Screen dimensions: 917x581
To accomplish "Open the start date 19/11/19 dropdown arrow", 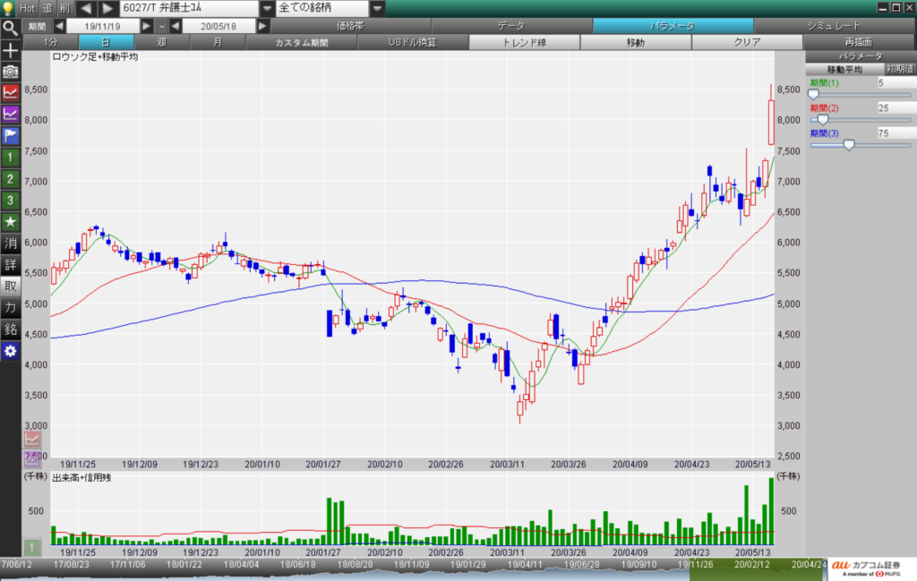I will (148, 26).
